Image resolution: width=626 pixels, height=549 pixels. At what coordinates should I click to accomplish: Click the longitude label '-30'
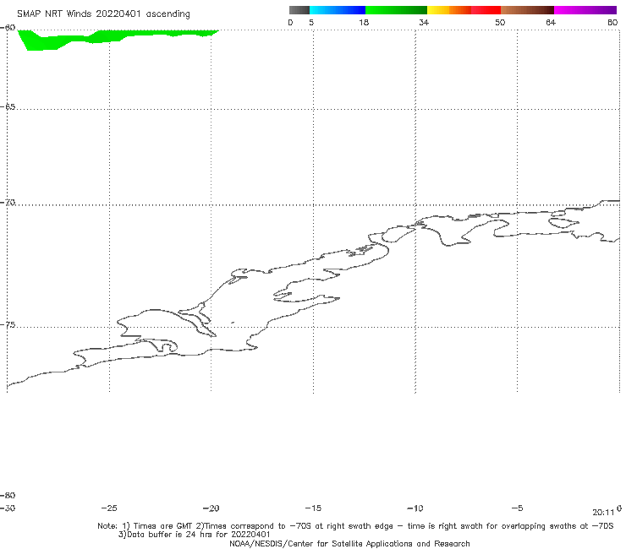point(8,508)
